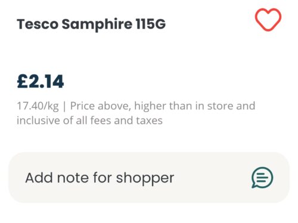Tap the word 'Samphire' in the product heading

97,24
